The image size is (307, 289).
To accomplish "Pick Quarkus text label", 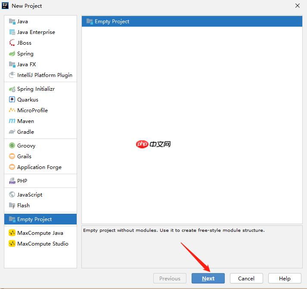I will [28, 99].
